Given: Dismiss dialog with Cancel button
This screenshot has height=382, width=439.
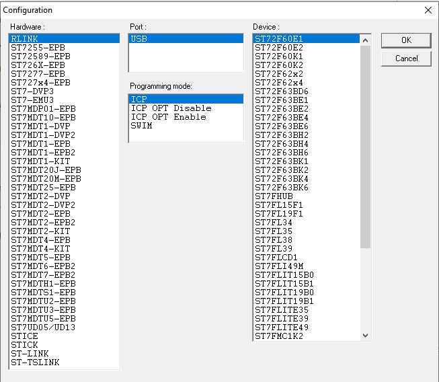Looking at the screenshot, I should 406,59.
